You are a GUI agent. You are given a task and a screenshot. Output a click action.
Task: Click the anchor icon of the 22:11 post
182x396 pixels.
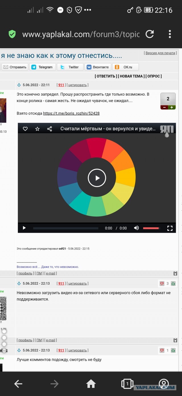click(19, 85)
